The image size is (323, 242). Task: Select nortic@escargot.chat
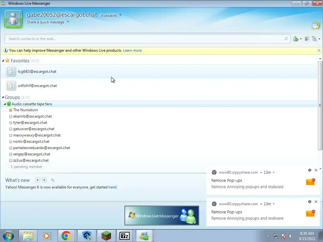(x=31, y=141)
